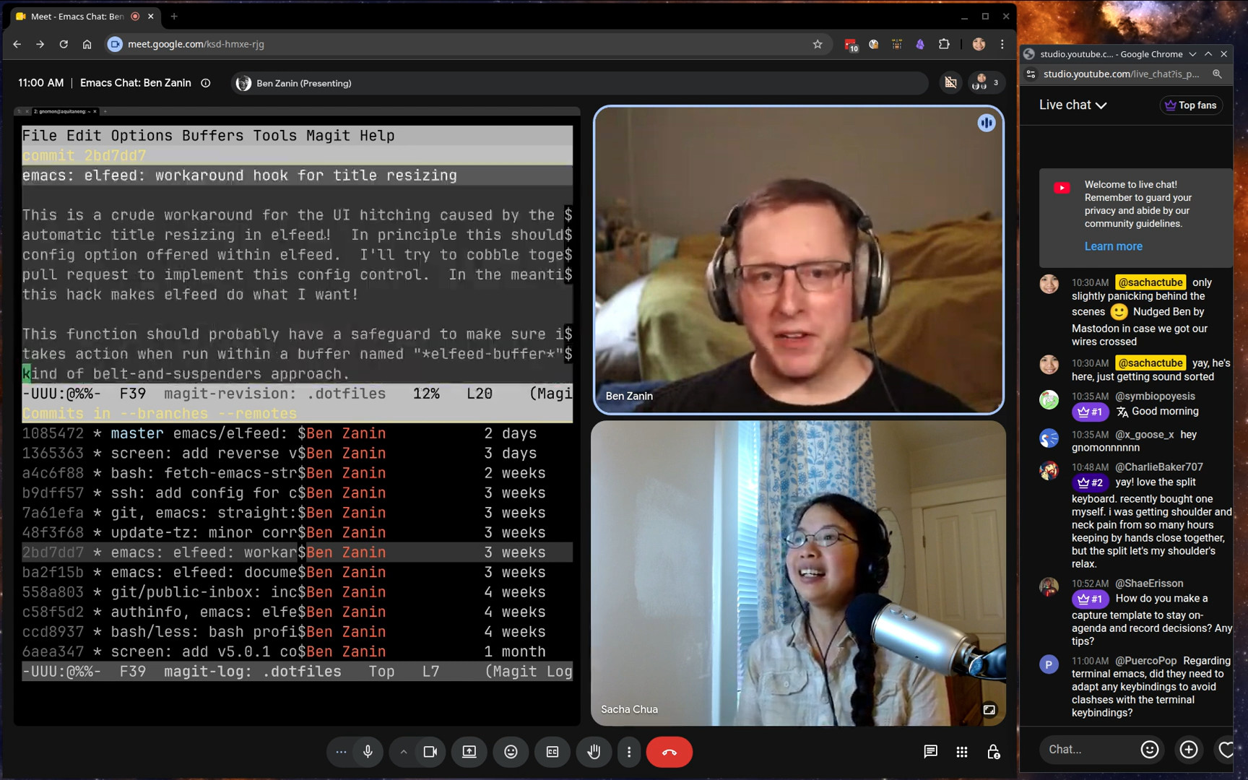Open the red calendar extension icon

pos(851,45)
